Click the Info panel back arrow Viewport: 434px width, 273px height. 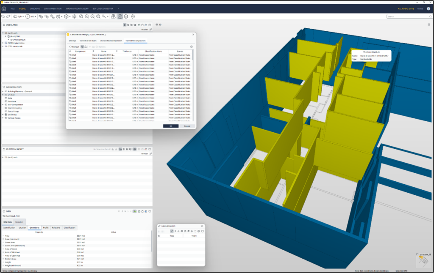click(x=122, y=211)
